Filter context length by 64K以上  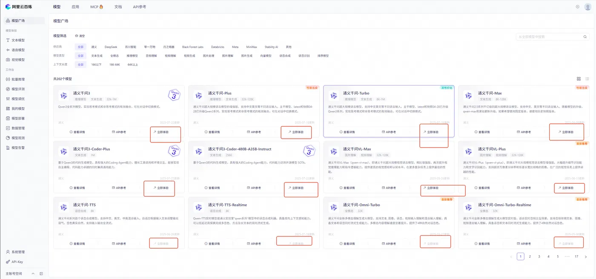click(133, 65)
